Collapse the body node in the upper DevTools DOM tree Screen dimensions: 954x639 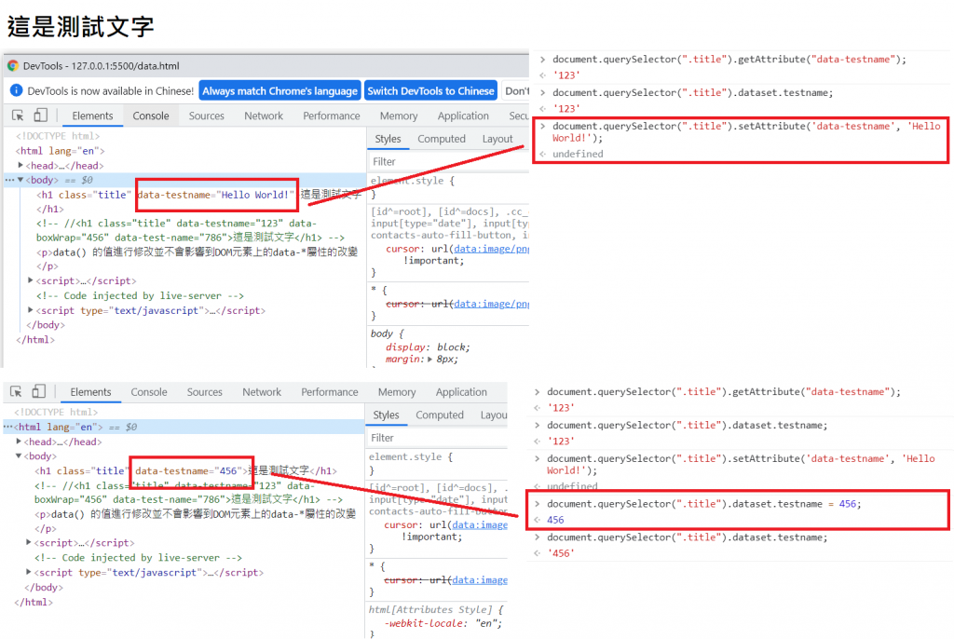(20, 180)
